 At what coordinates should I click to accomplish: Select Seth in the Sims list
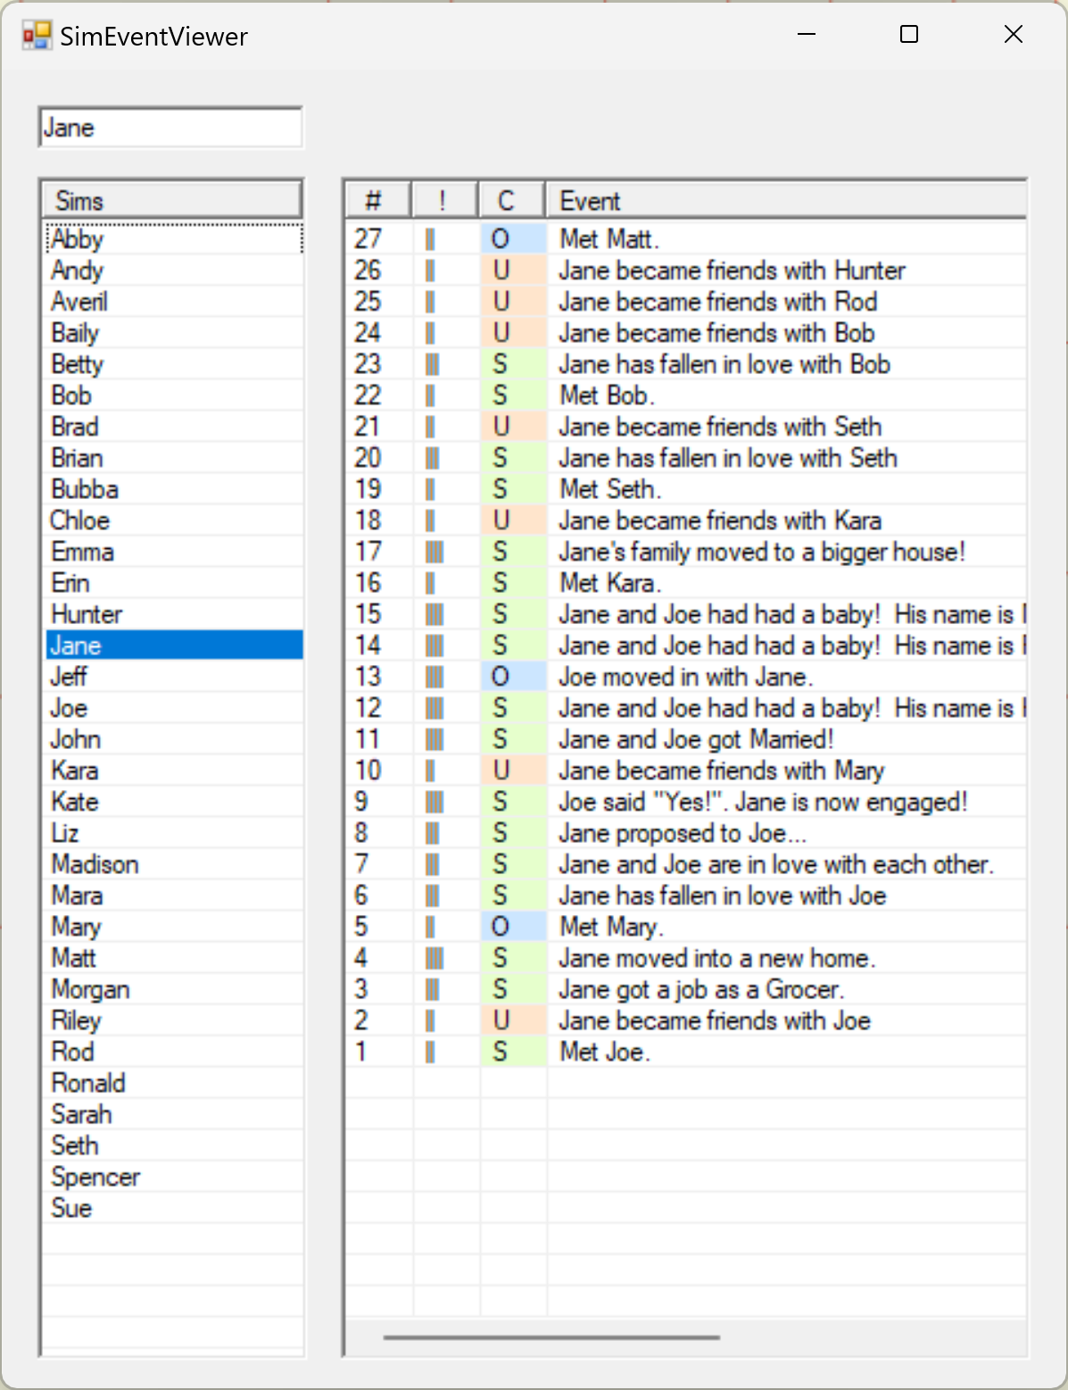coord(174,1144)
